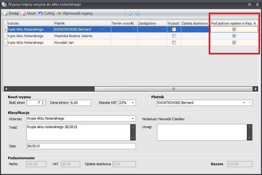The image size is (262, 175).
Task: Open the Płatnik dropdown in the Płatnik panel
Action: pyautogui.click(x=244, y=102)
